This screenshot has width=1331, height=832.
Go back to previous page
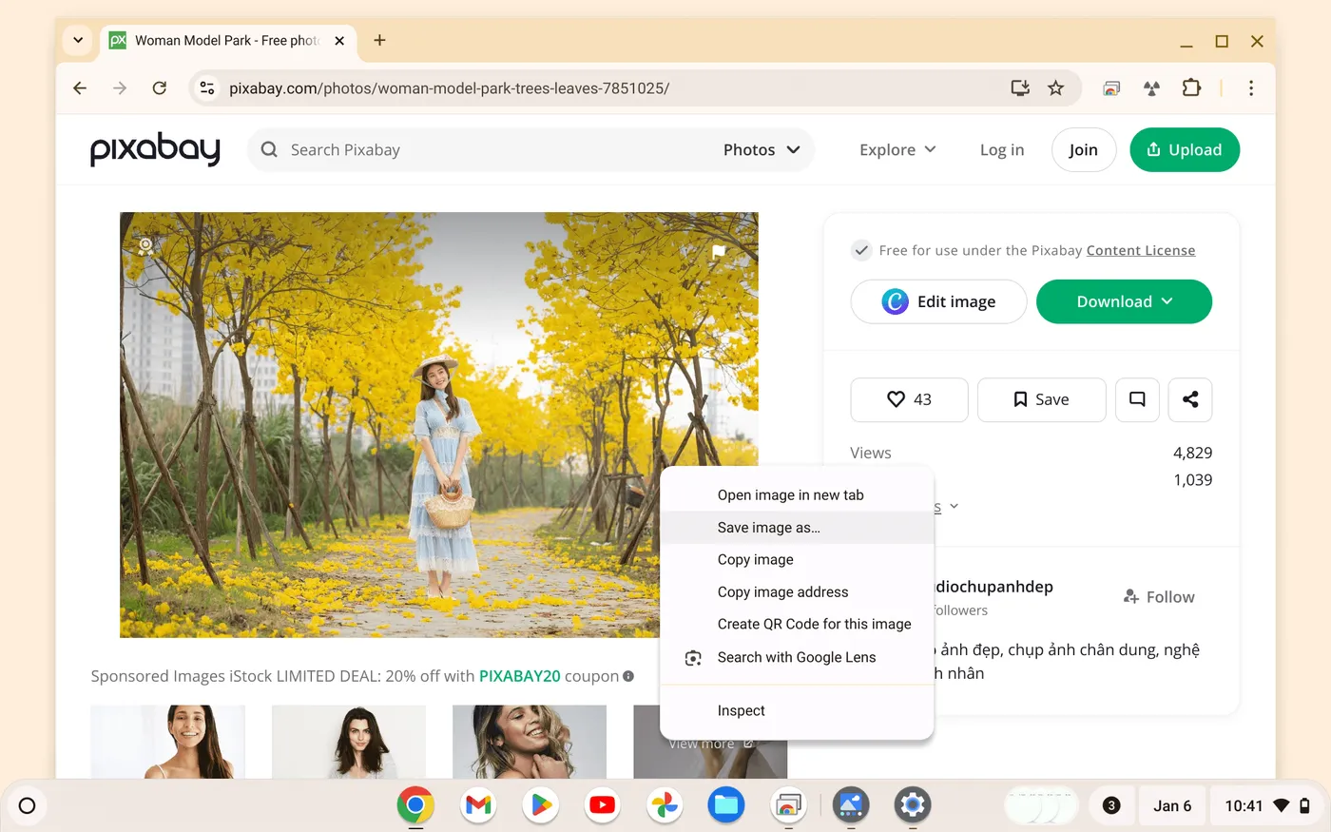(x=80, y=88)
